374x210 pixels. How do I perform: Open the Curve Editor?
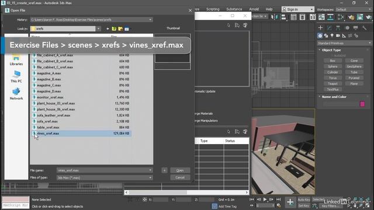coord(321,17)
